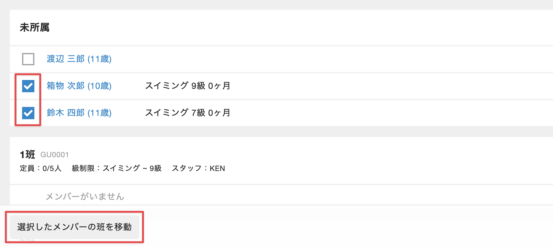
Task: Click the スタッフ：KEN label
Action: 198,169
